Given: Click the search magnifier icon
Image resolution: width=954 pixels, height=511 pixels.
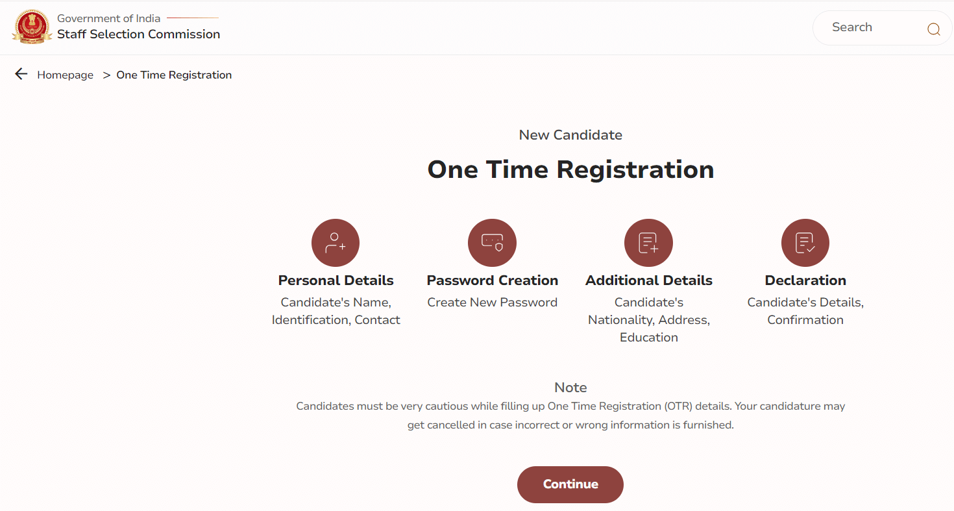Looking at the screenshot, I should (933, 29).
